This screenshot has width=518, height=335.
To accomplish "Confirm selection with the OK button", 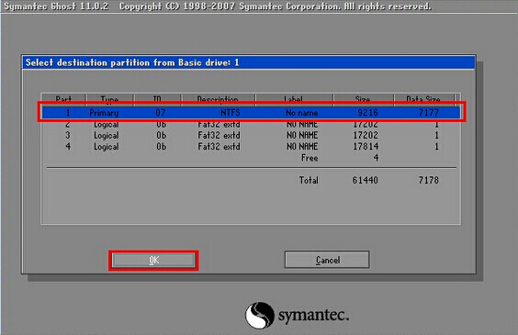I will pos(153,260).
